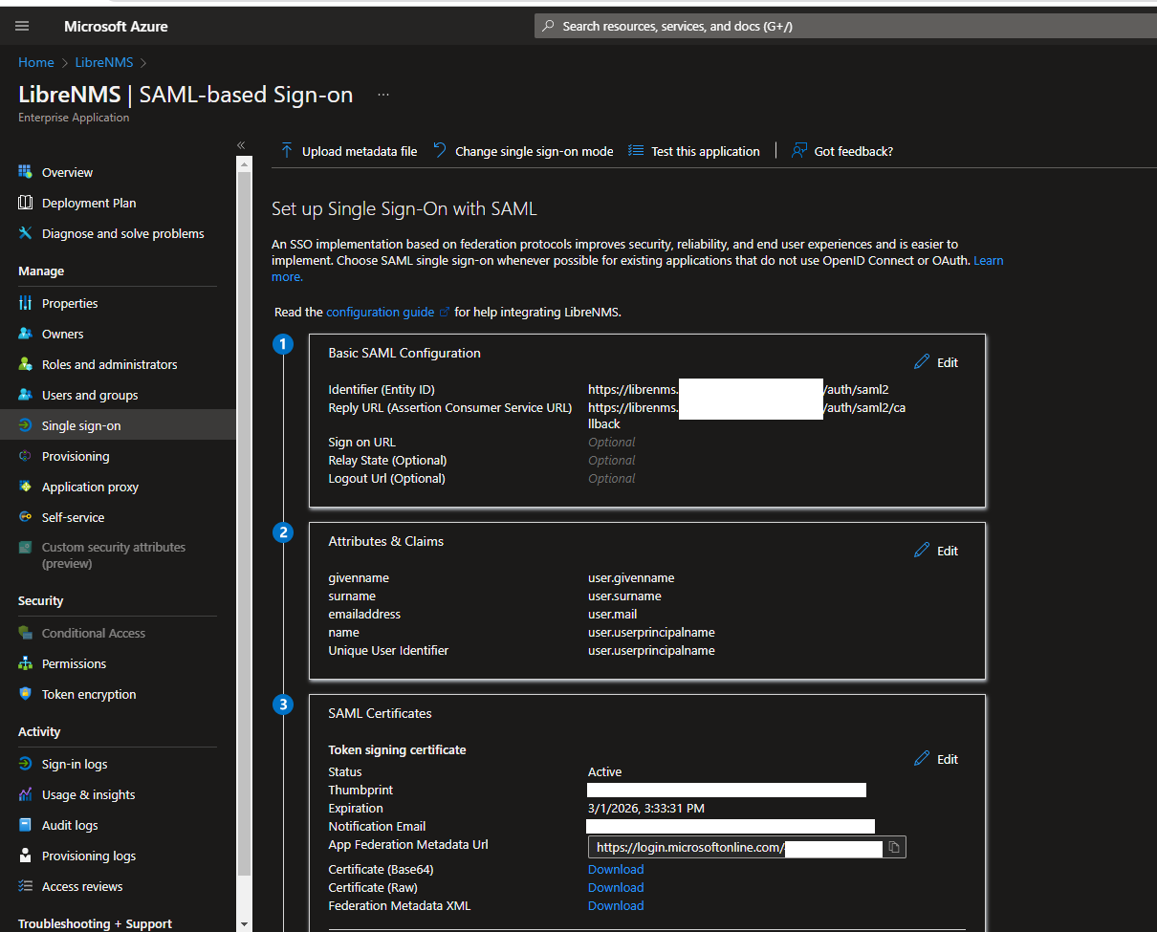The height and width of the screenshot is (932, 1157).
Task: Click the Sign on URL label
Action: pyautogui.click(x=362, y=442)
